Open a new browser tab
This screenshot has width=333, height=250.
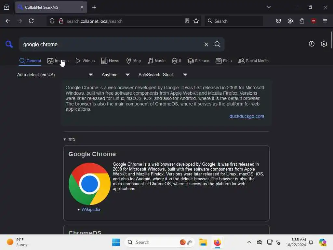pyautogui.click(x=94, y=7)
